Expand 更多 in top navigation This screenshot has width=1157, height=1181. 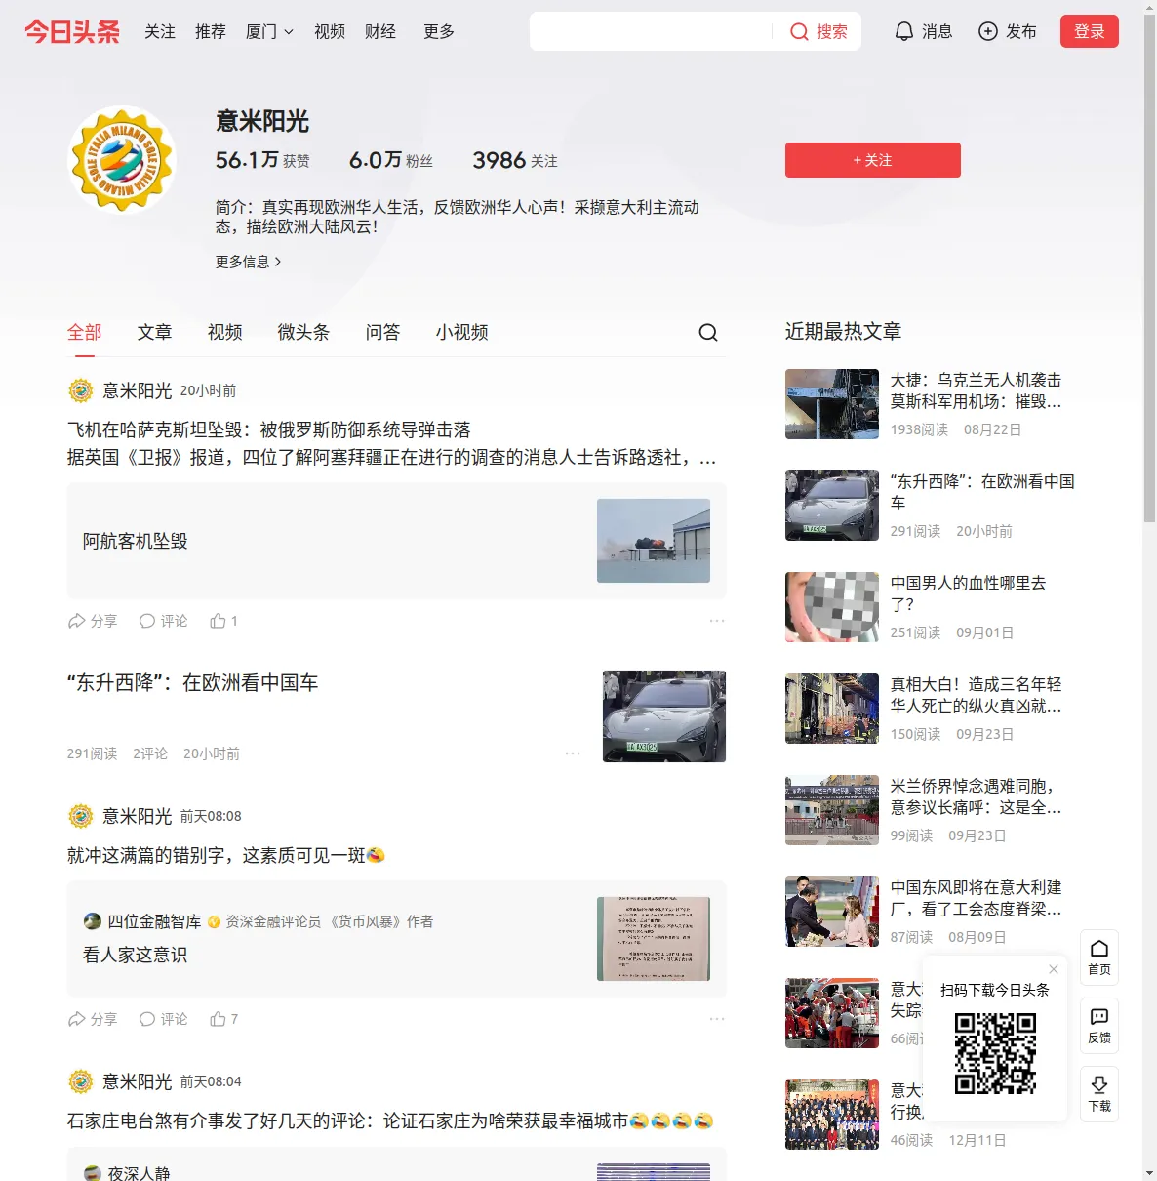439,31
